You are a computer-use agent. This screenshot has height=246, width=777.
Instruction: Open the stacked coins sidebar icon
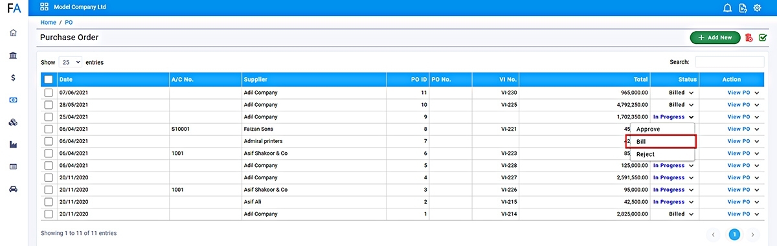[x=14, y=122]
